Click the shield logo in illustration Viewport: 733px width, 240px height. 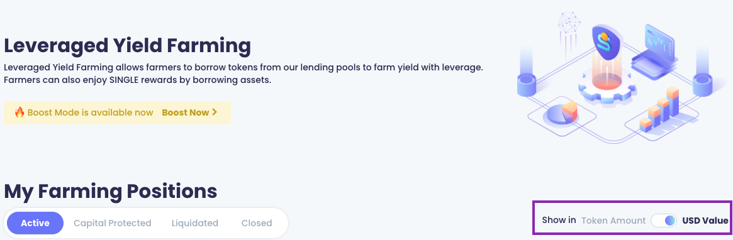tap(605, 41)
